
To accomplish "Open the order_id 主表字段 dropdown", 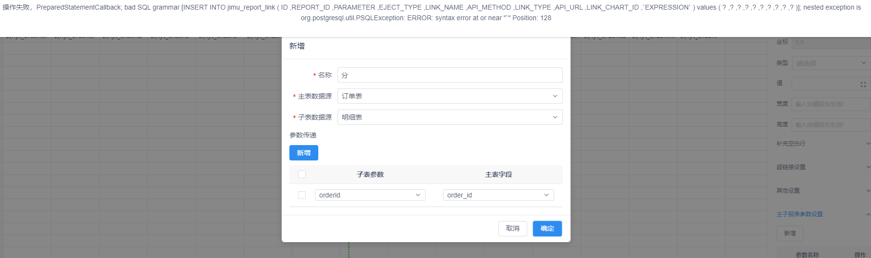I will pos(498,195).
